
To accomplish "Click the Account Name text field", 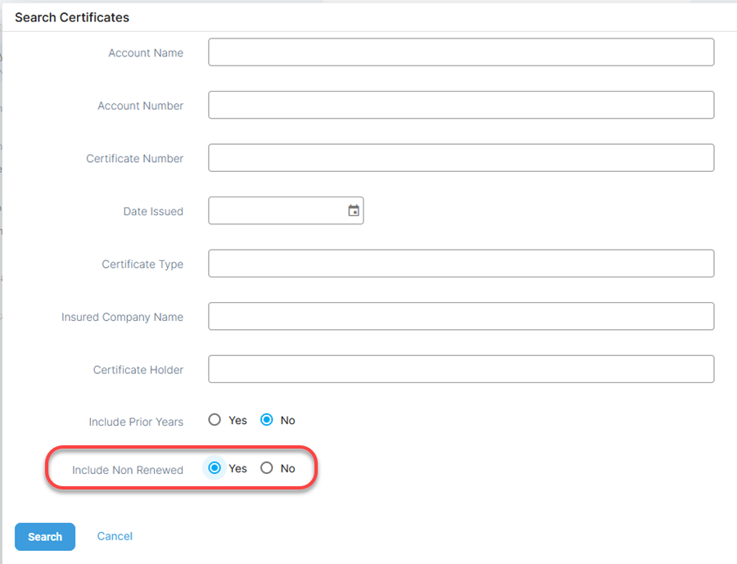I will point(461,52).
